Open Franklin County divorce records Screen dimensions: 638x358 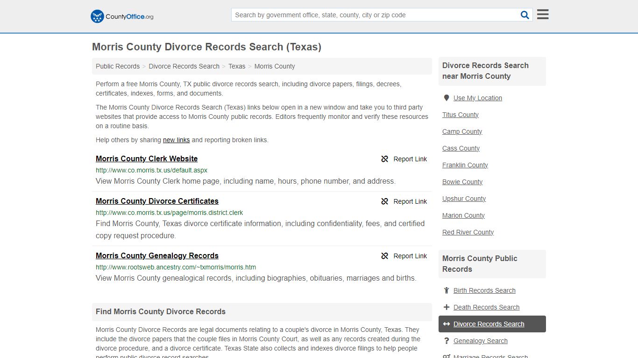465,165
